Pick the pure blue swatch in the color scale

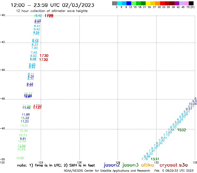point(129,3)
